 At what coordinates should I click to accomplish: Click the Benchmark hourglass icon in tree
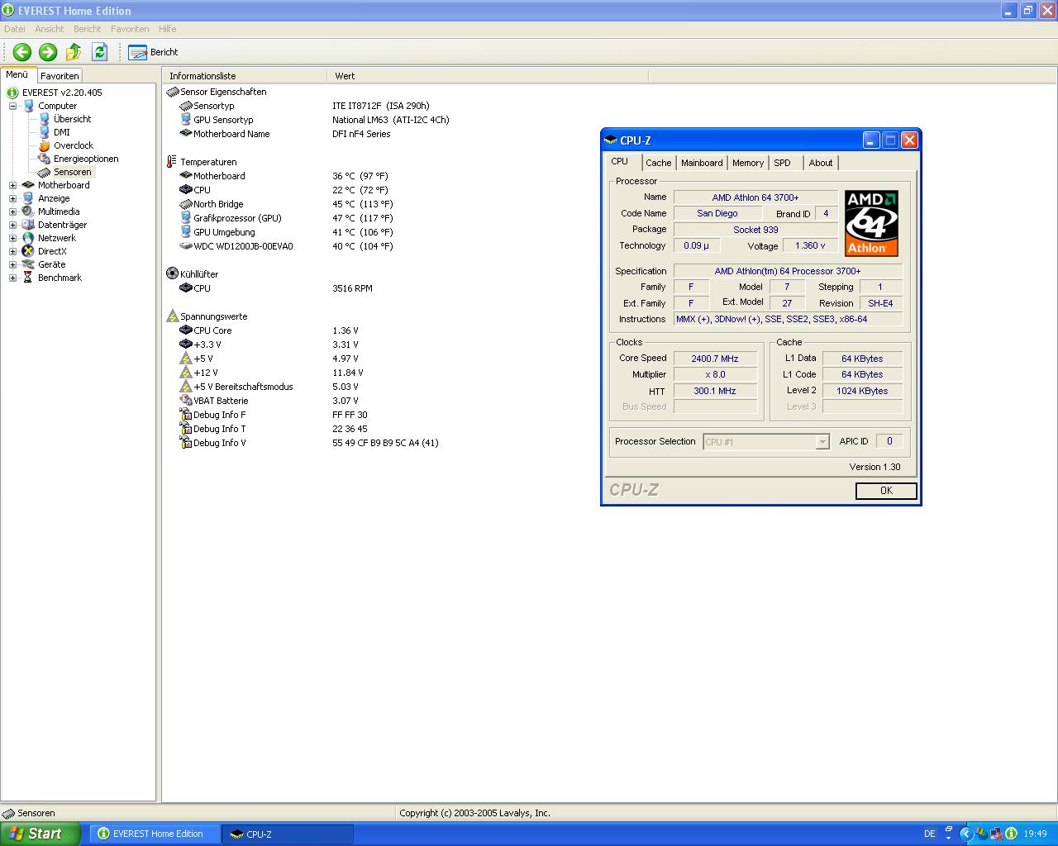pyautogui.click(x=28, y=278)
